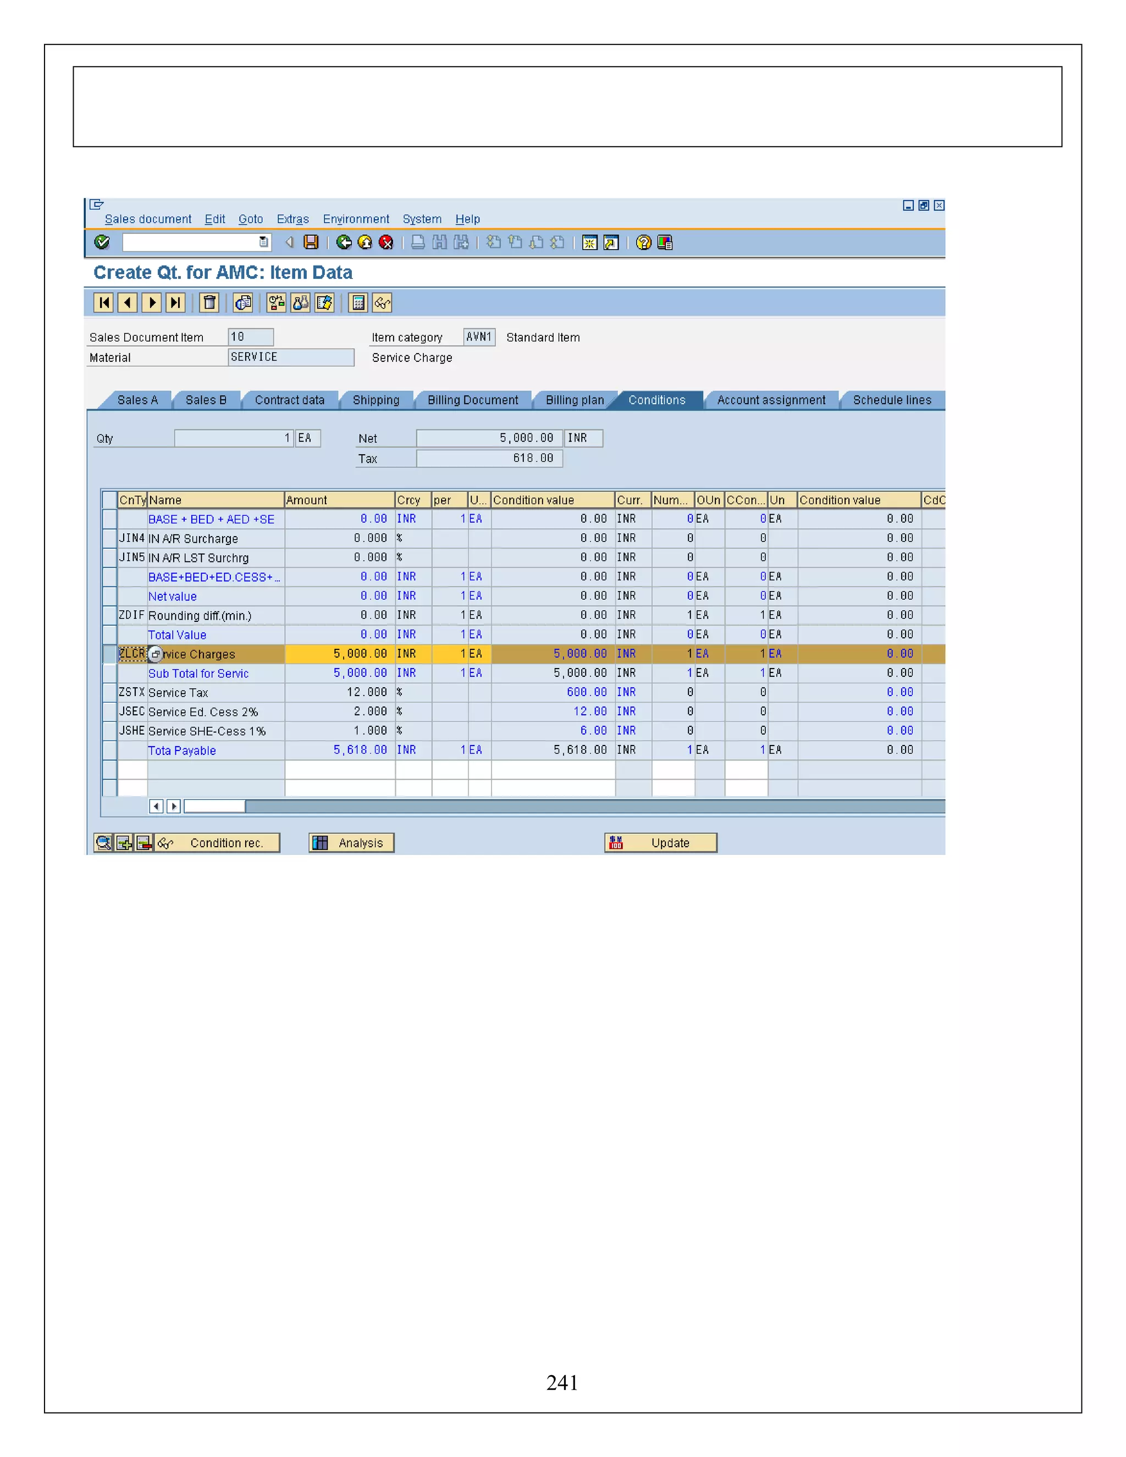Image resolution: width=1126 pixels, height=1457 pixels.
Task: Switch to the Account assignment tab
Action: pos(770,400)
